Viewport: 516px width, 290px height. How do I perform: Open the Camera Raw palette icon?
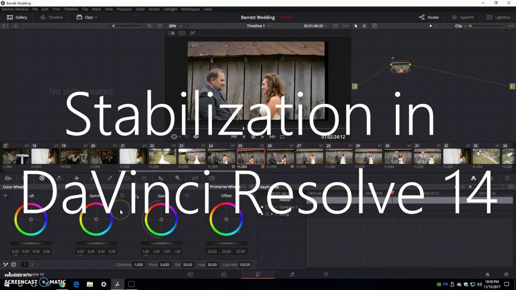pyautogui.click(x=8, y=178)
